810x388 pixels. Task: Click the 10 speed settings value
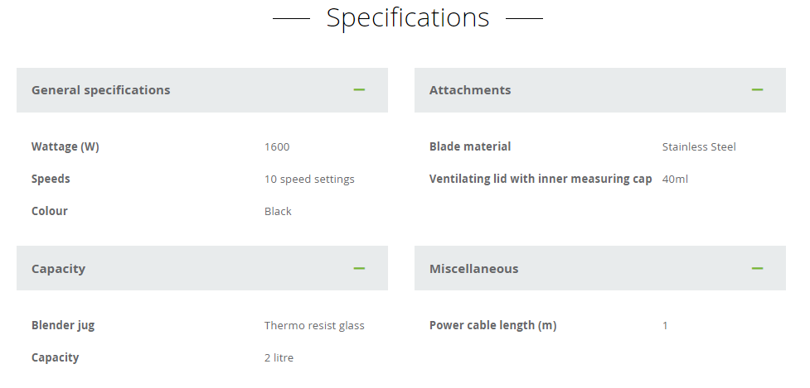[309, 180]
